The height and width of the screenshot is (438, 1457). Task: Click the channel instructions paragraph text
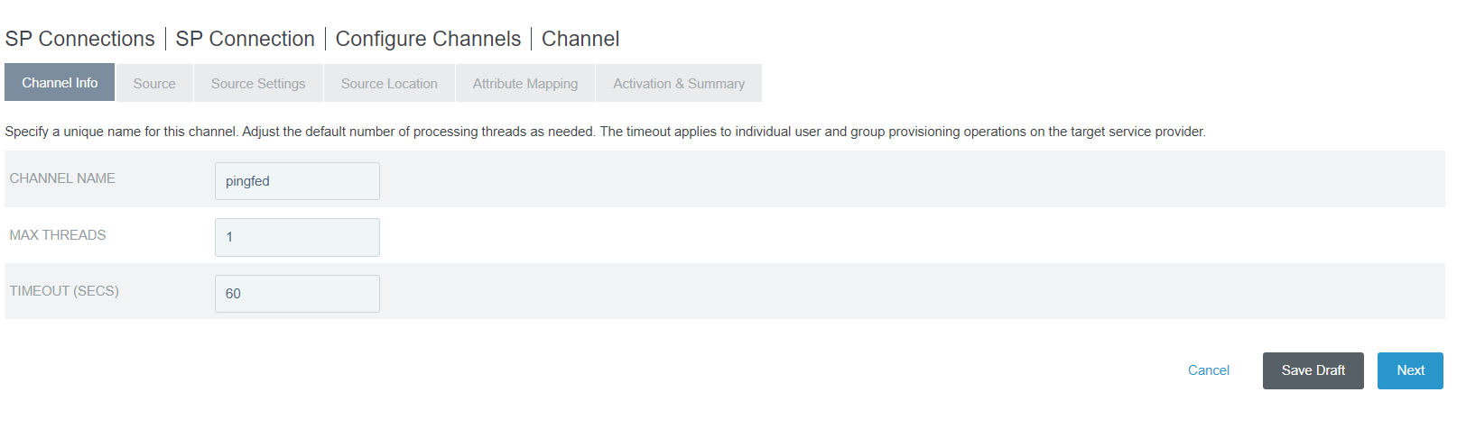(x=605, y=132)
